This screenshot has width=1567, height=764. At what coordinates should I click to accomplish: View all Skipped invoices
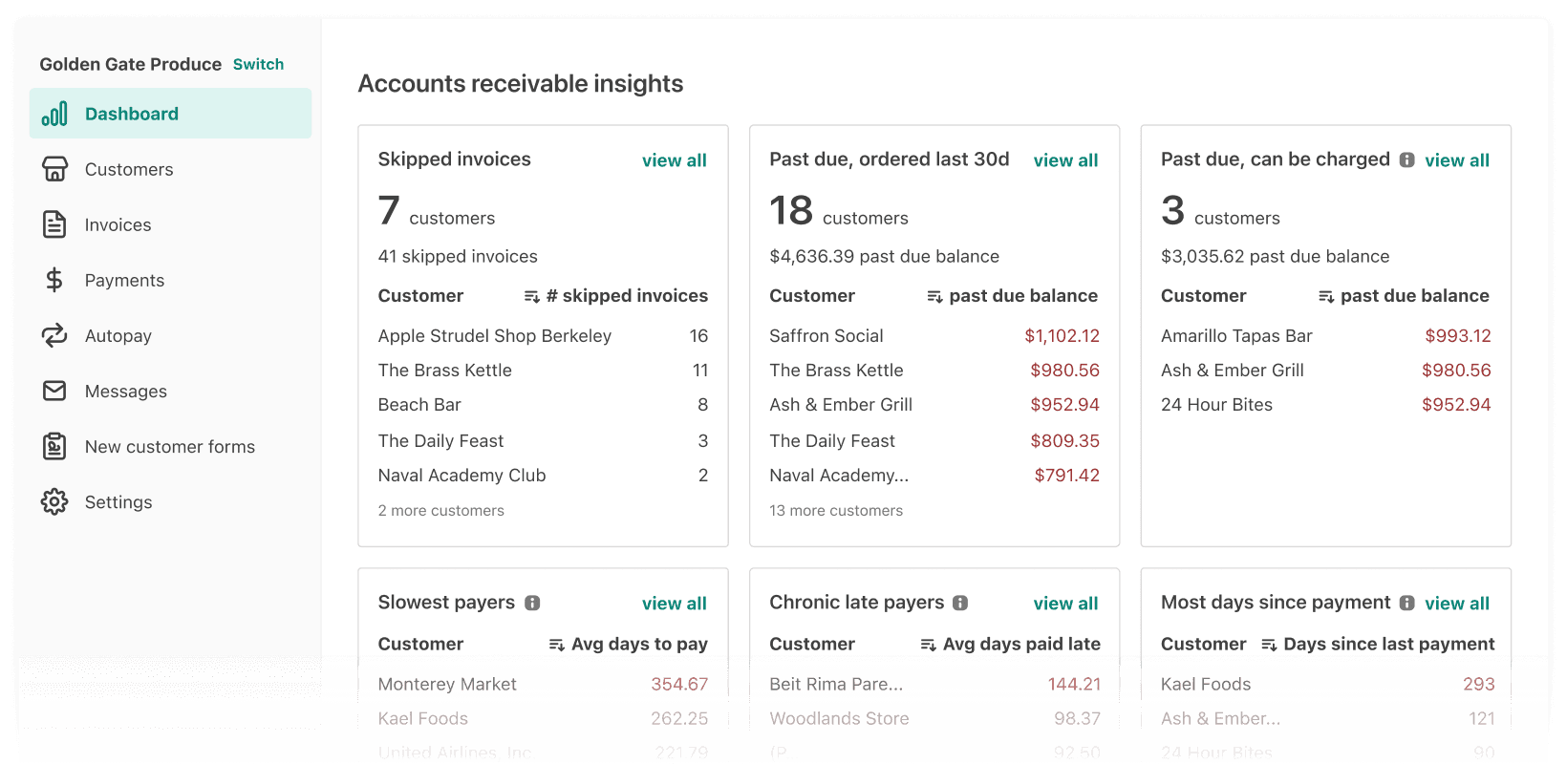[674, 160]
